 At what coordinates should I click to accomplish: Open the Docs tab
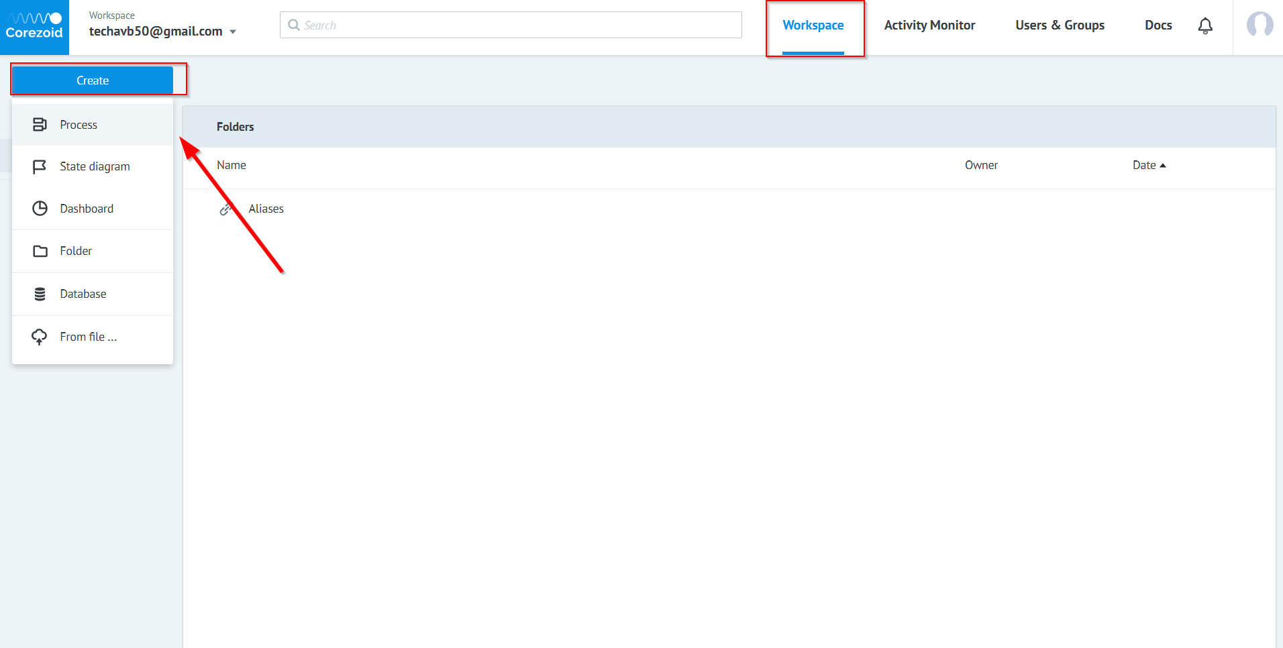pos(1158,25)
